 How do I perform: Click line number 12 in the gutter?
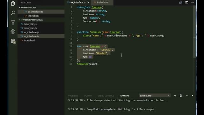click(x=71, y=46)
